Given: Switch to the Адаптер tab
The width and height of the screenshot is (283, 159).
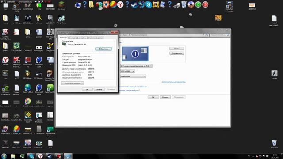Looking at the screenshot, I should click(x=63, y=38).
